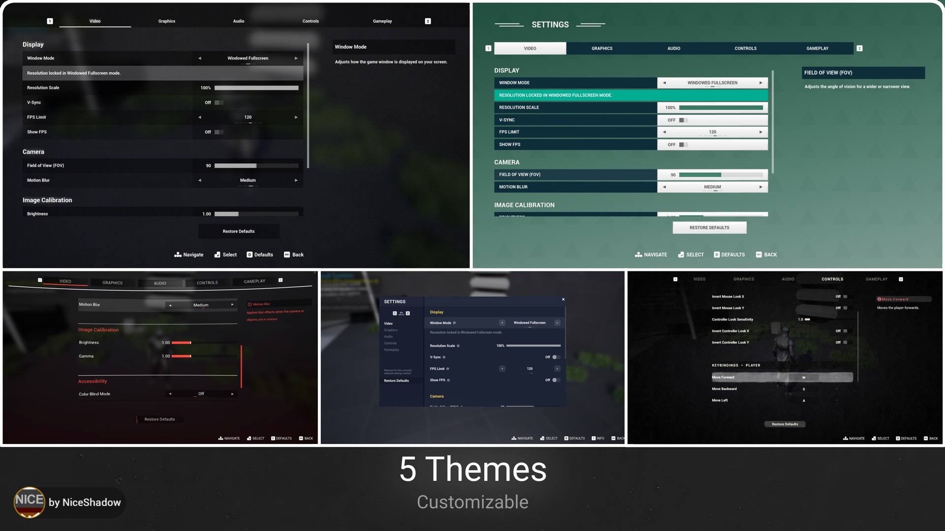Click Select mouse icon in green theme footer
Screen dimensions: 945x531
(x=681, y=255)
